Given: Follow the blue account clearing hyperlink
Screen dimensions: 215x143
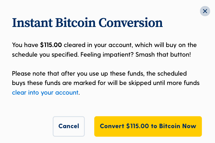Looking at the screenshot, I should click(45, 92).
